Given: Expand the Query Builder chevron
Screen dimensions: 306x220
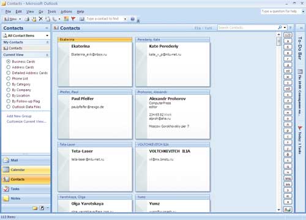Looking at the screenshot, I should tap(291, 28).
